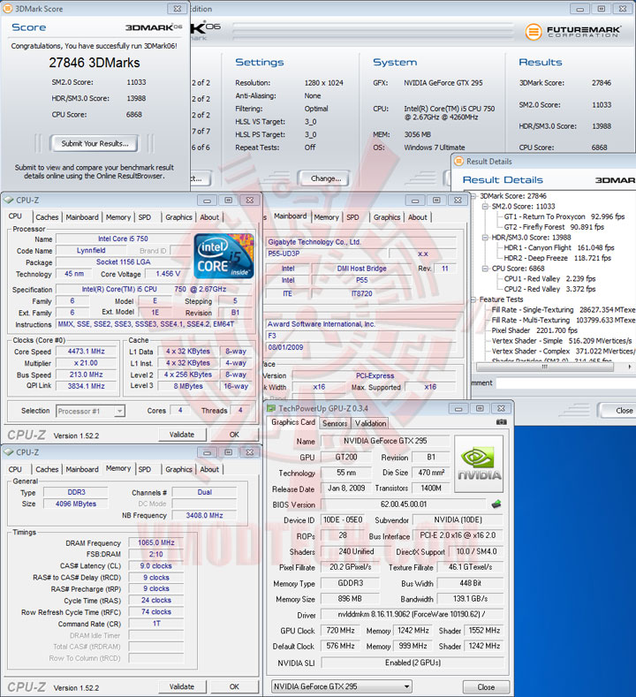636x697 pixels.
Task: Click the Submit Your Results button
Action: coord(95,143)
